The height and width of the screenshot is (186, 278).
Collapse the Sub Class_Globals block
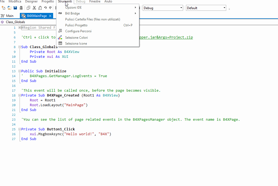point(20,47)
